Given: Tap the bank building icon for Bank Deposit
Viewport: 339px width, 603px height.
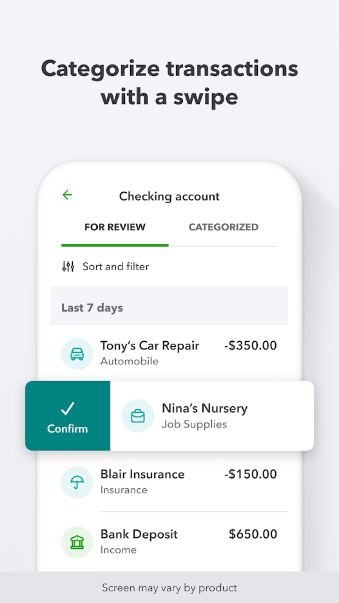Looking at the screenshot, I should pos(77,542).
